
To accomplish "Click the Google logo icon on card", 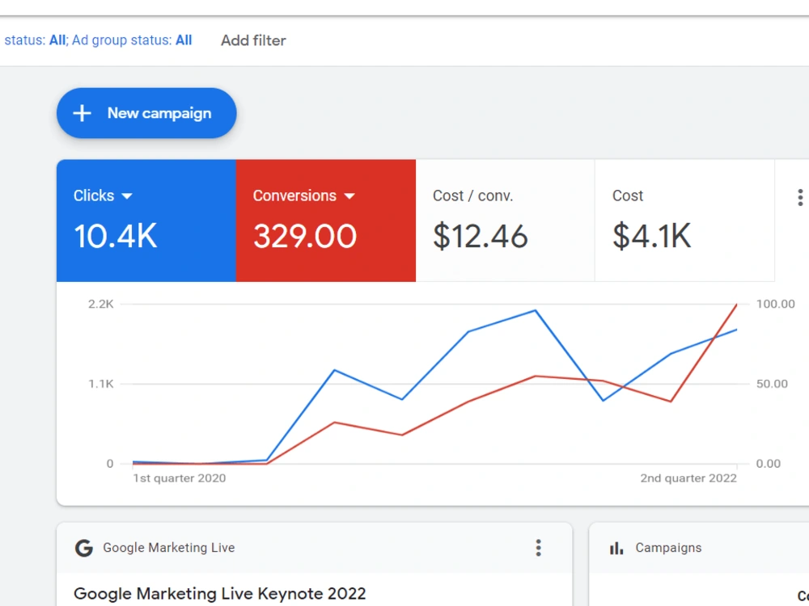I will pos(83,548).
